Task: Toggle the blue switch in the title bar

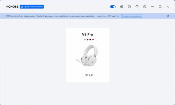Action: click(x=113, y=7)
